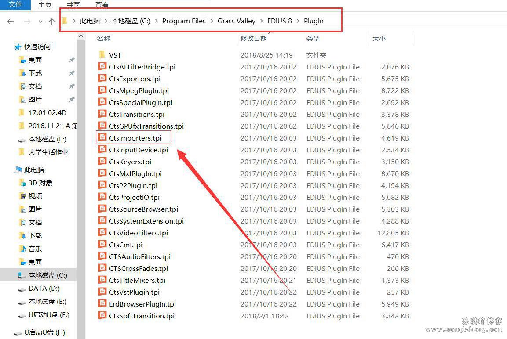Click the CtsKeyers.tpi file icon
Viewport: 507px width, 339px height.
click(x=102, y=162)
